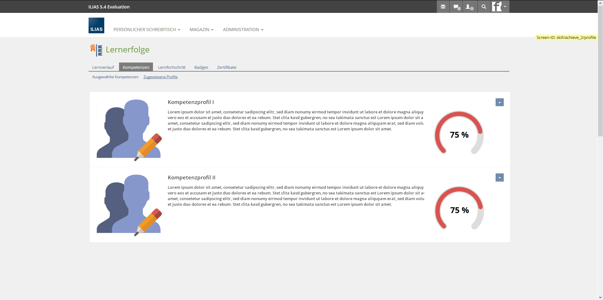Click the Zugewiesene Profile link
This screenshot has height=300, width=603.
tap(160, 77)
